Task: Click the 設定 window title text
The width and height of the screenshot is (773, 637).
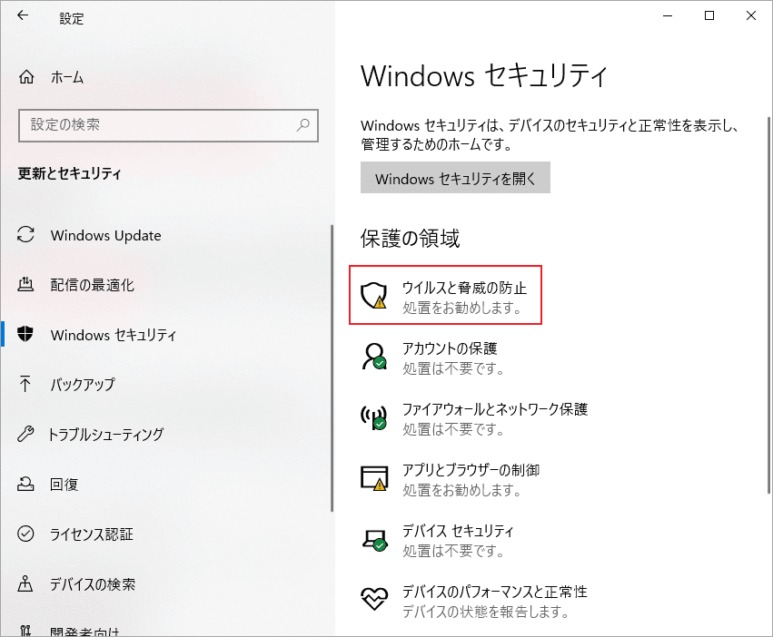Action: tap(72, 19)
